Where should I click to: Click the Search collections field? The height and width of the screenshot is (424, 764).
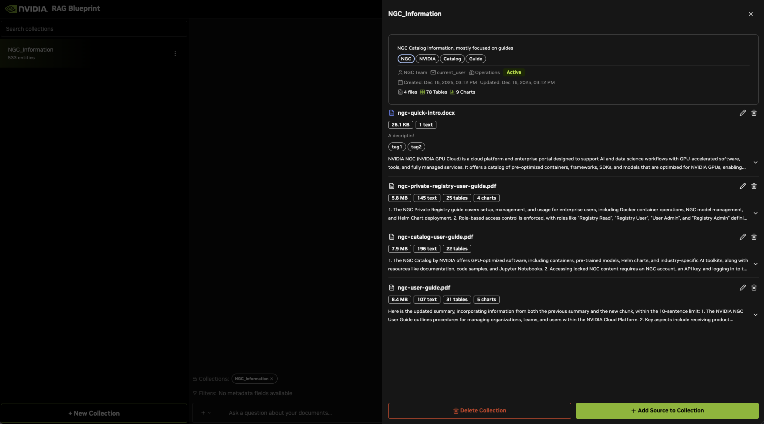point(94,29)
